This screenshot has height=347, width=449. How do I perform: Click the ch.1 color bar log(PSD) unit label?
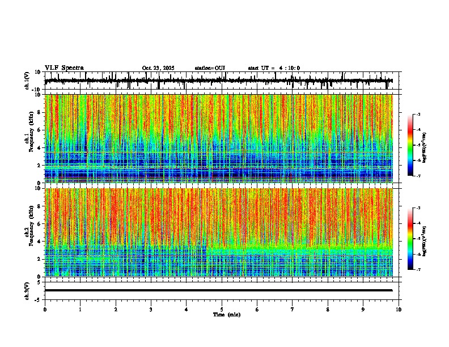pos(424,147)
